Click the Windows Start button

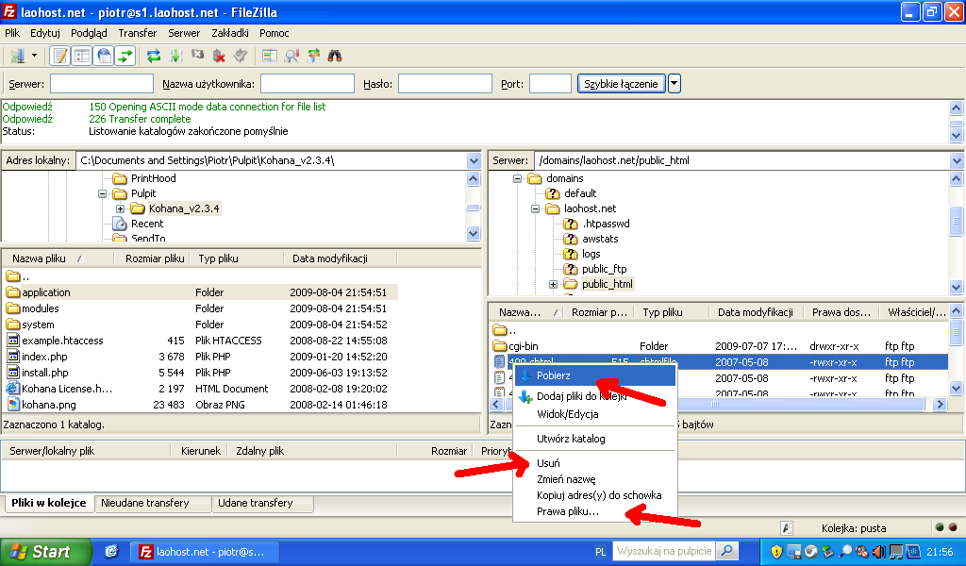click(x=45, y=551)
